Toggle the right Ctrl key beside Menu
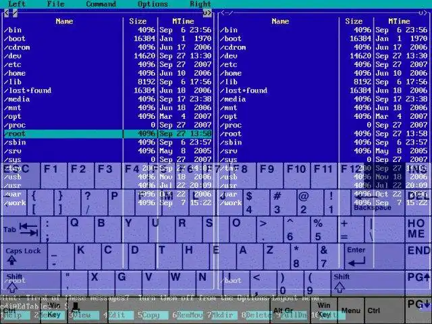The height and width of the screenshot is (324, 432). [385, 310]
